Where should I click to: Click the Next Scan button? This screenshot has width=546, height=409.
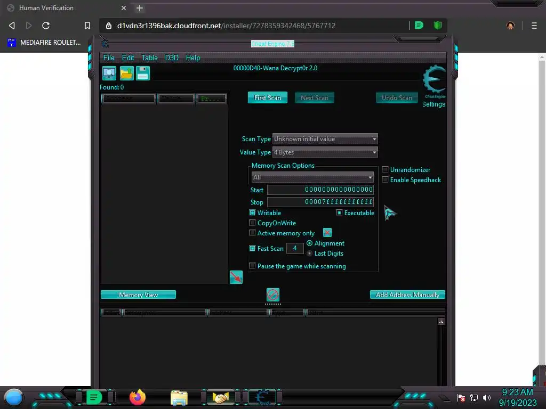click(315, 98)
